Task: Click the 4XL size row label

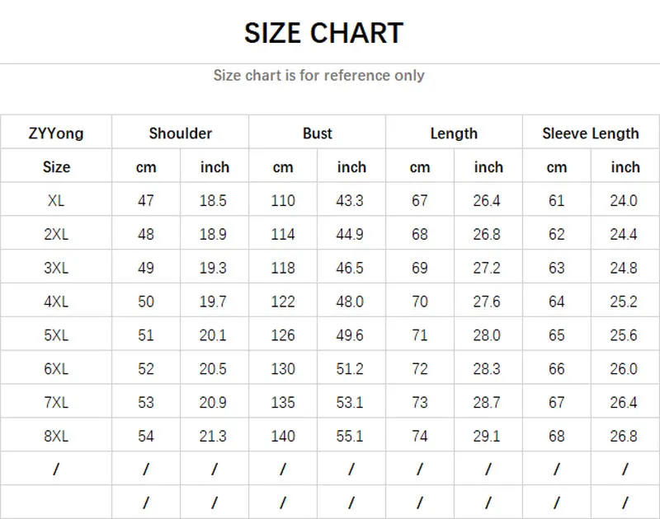Action: tap(56, 302)
